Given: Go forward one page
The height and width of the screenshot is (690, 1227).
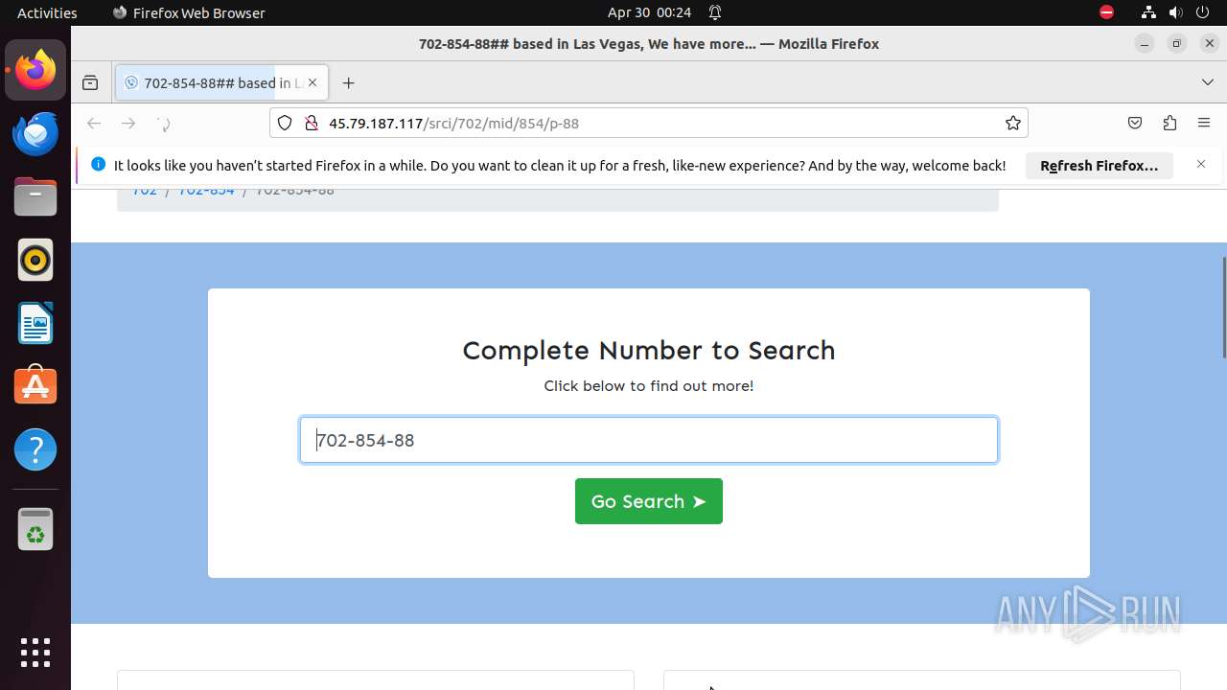Looking at the screenshot, I should pyautogui.click(x=128, y=124).
